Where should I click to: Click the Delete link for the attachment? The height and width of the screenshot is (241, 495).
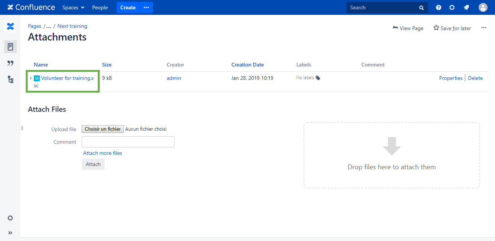[x=475, y=78]
